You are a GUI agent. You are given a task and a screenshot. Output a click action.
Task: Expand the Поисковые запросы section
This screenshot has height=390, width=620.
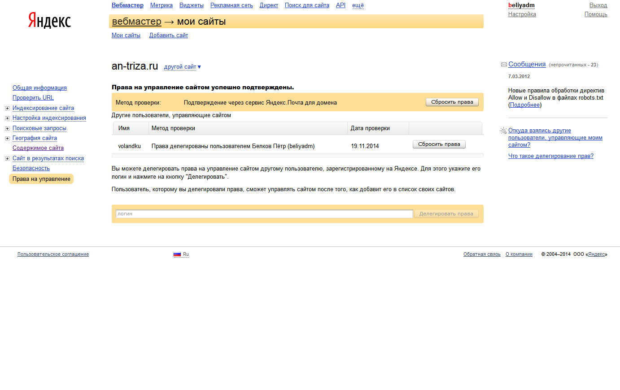pyautogui.click(x=7, y=128)
